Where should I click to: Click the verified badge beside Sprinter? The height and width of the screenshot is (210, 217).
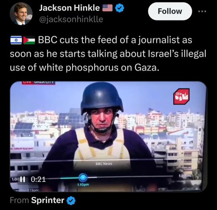(x=71, y=201)
